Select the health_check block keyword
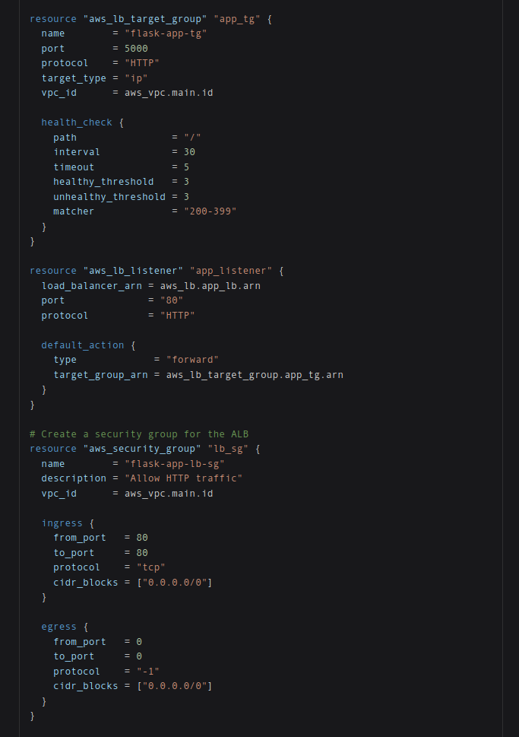Screen dimensions: 519x737 click(x=77, y=122)
